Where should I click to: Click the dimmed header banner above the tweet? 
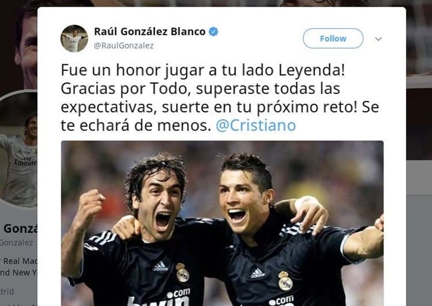[216, 3]
